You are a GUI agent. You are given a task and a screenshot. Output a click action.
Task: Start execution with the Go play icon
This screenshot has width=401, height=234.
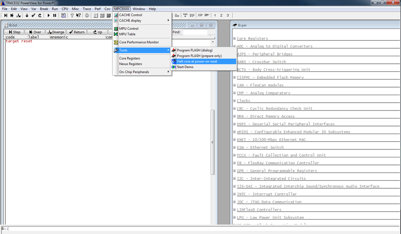click(x=48, y=15)
